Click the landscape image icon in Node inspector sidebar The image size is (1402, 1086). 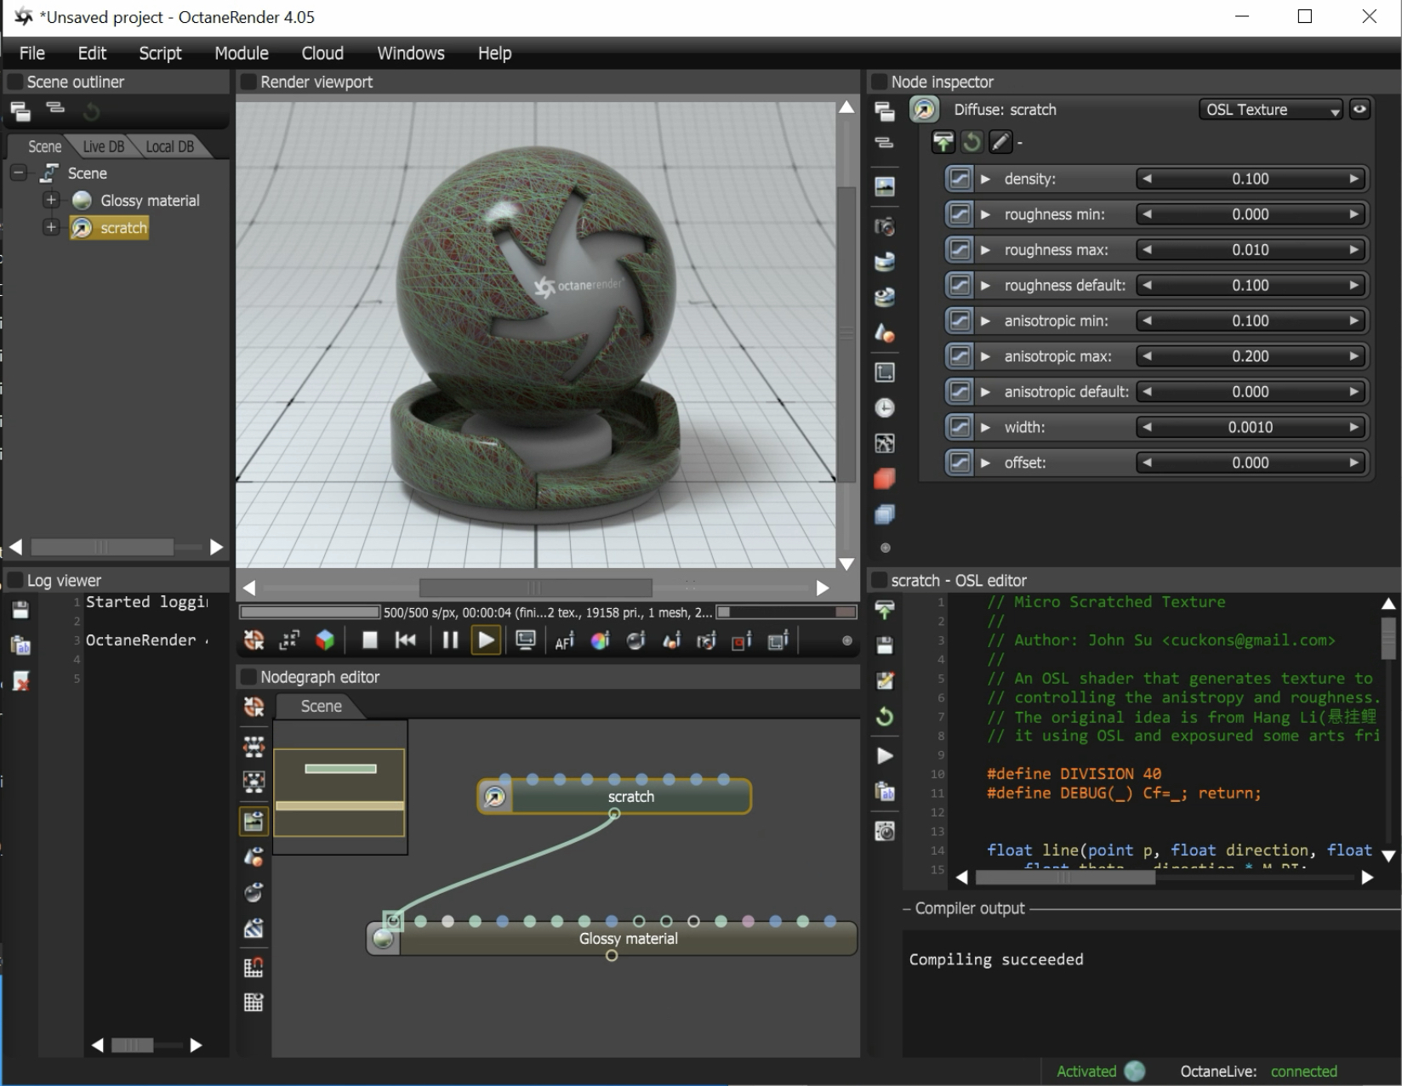pyautogui.click(x=885, y=186)
